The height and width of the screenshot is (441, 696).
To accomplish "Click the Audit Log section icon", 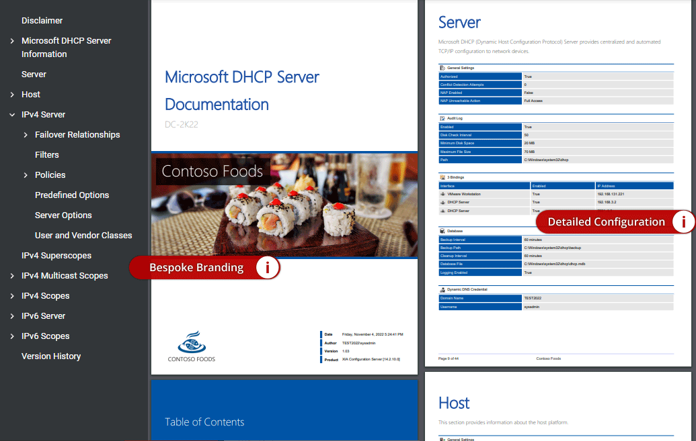I will coord(442,118).
